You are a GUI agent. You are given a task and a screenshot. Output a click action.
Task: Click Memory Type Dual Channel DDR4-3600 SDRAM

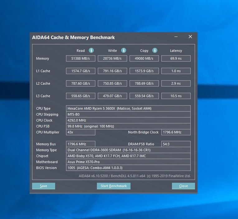point(128,150)
